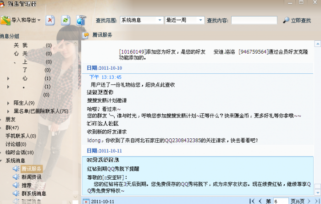Viewport: 321px width, 204px height.
Task: Click speaker icon next to 推荐
Action: 16,185
